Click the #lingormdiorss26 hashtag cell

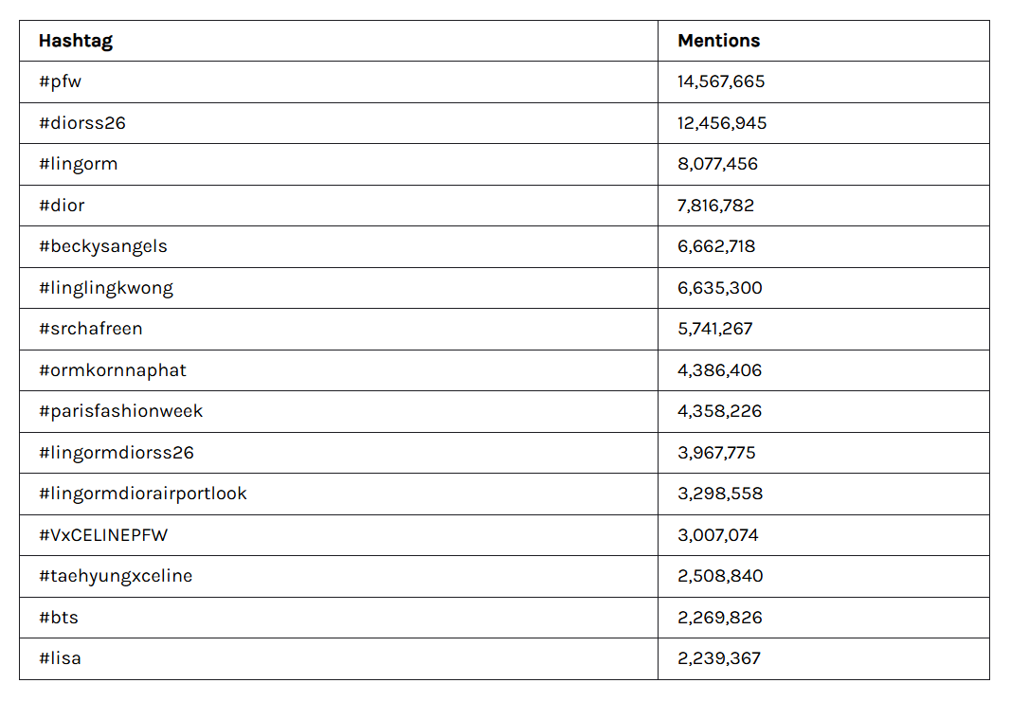coord(117,453)
